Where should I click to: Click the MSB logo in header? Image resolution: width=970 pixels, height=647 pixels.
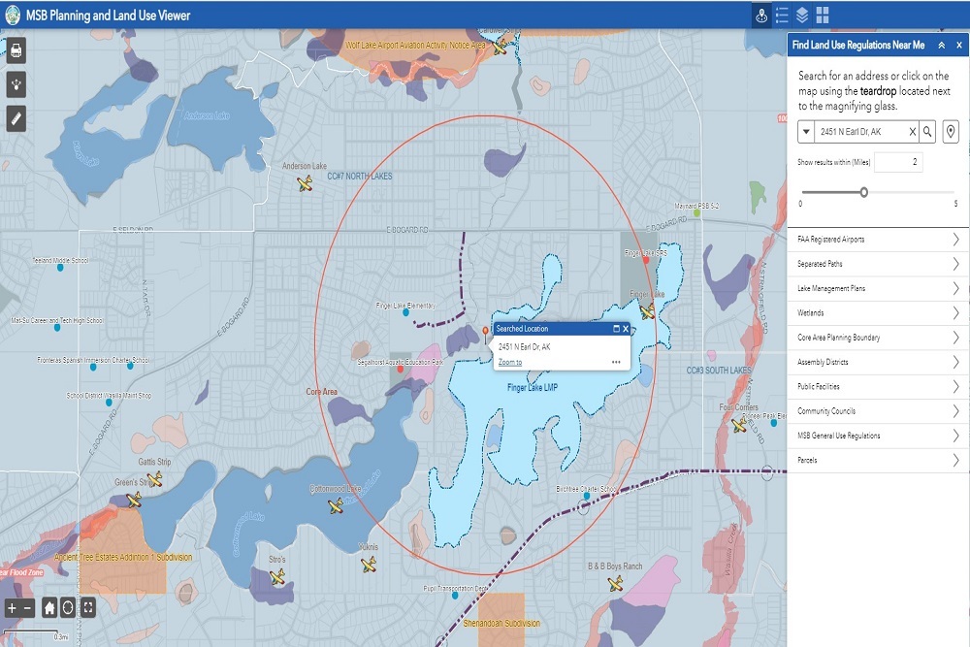point(13,16)
